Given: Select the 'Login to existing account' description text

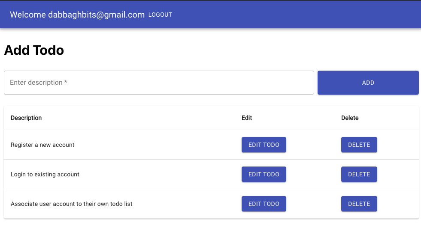Looking at the screenshot, I should (x=45, y=174).
